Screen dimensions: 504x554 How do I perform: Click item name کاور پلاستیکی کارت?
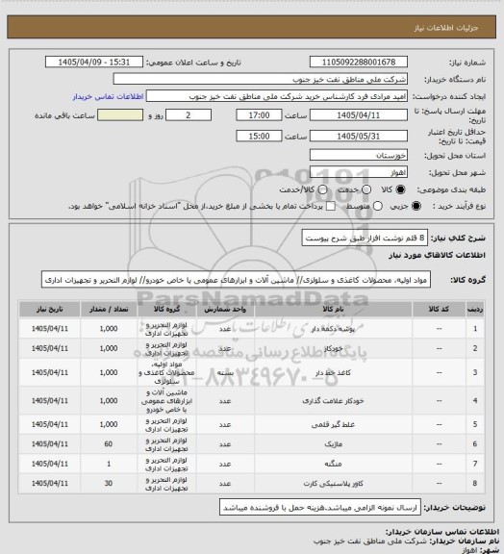333,484
